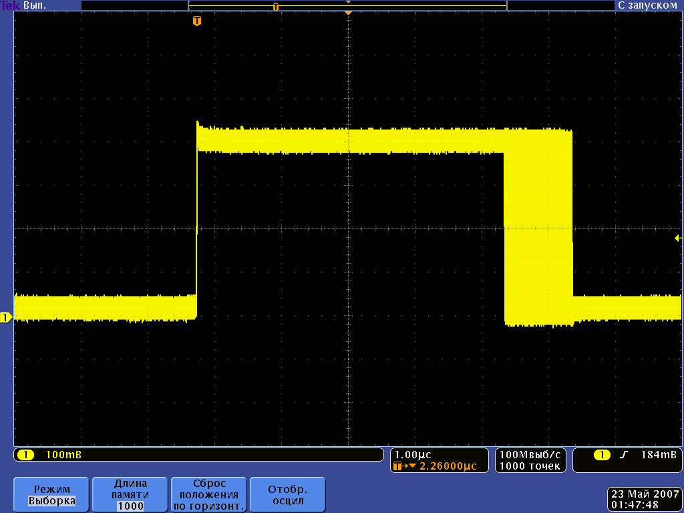This screenshot has width=684, height=513.
Task: Click the T marker in record view bar
Action: 275,6
